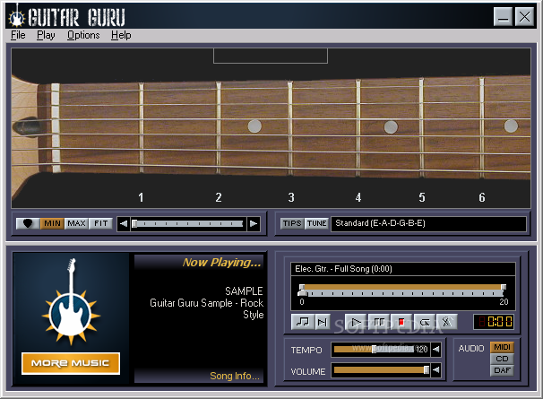Click the loop start marker at position 0
This screenshot has width=543, height=399.
point(302,287)
